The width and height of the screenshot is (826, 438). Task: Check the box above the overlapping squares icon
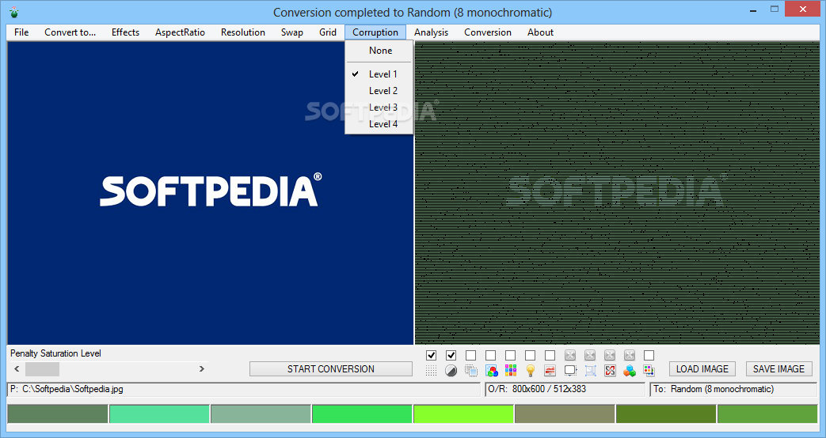(471, 356)
